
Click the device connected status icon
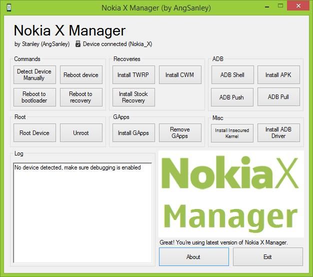click(x=78, y=43)
